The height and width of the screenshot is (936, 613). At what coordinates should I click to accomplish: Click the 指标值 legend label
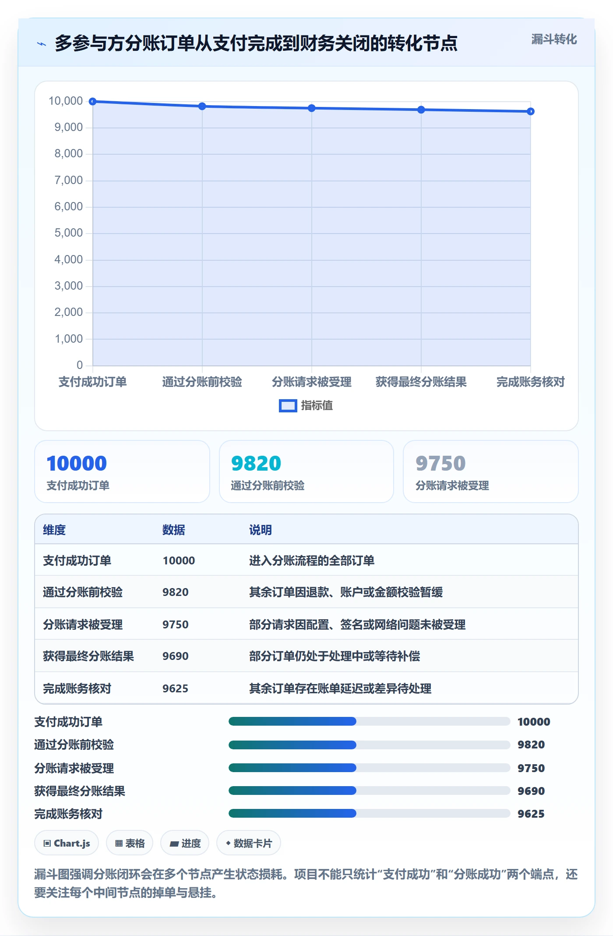pos(317,406)
